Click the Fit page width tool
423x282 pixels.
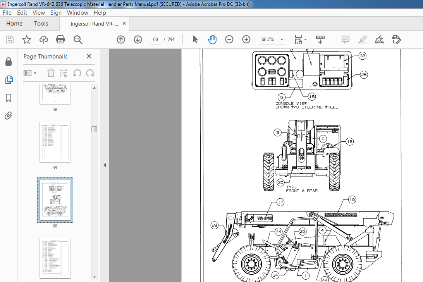click(298, 40)
